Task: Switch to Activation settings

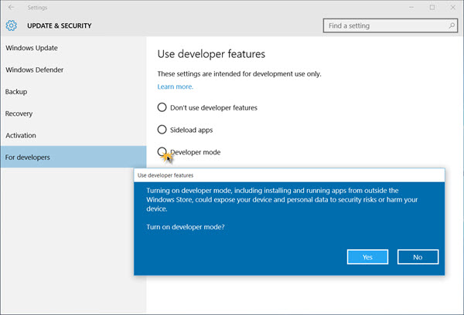Action: tap(21, 135)
